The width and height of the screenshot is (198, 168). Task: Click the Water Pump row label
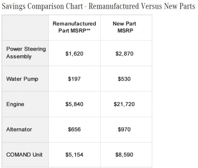(22, 79)
